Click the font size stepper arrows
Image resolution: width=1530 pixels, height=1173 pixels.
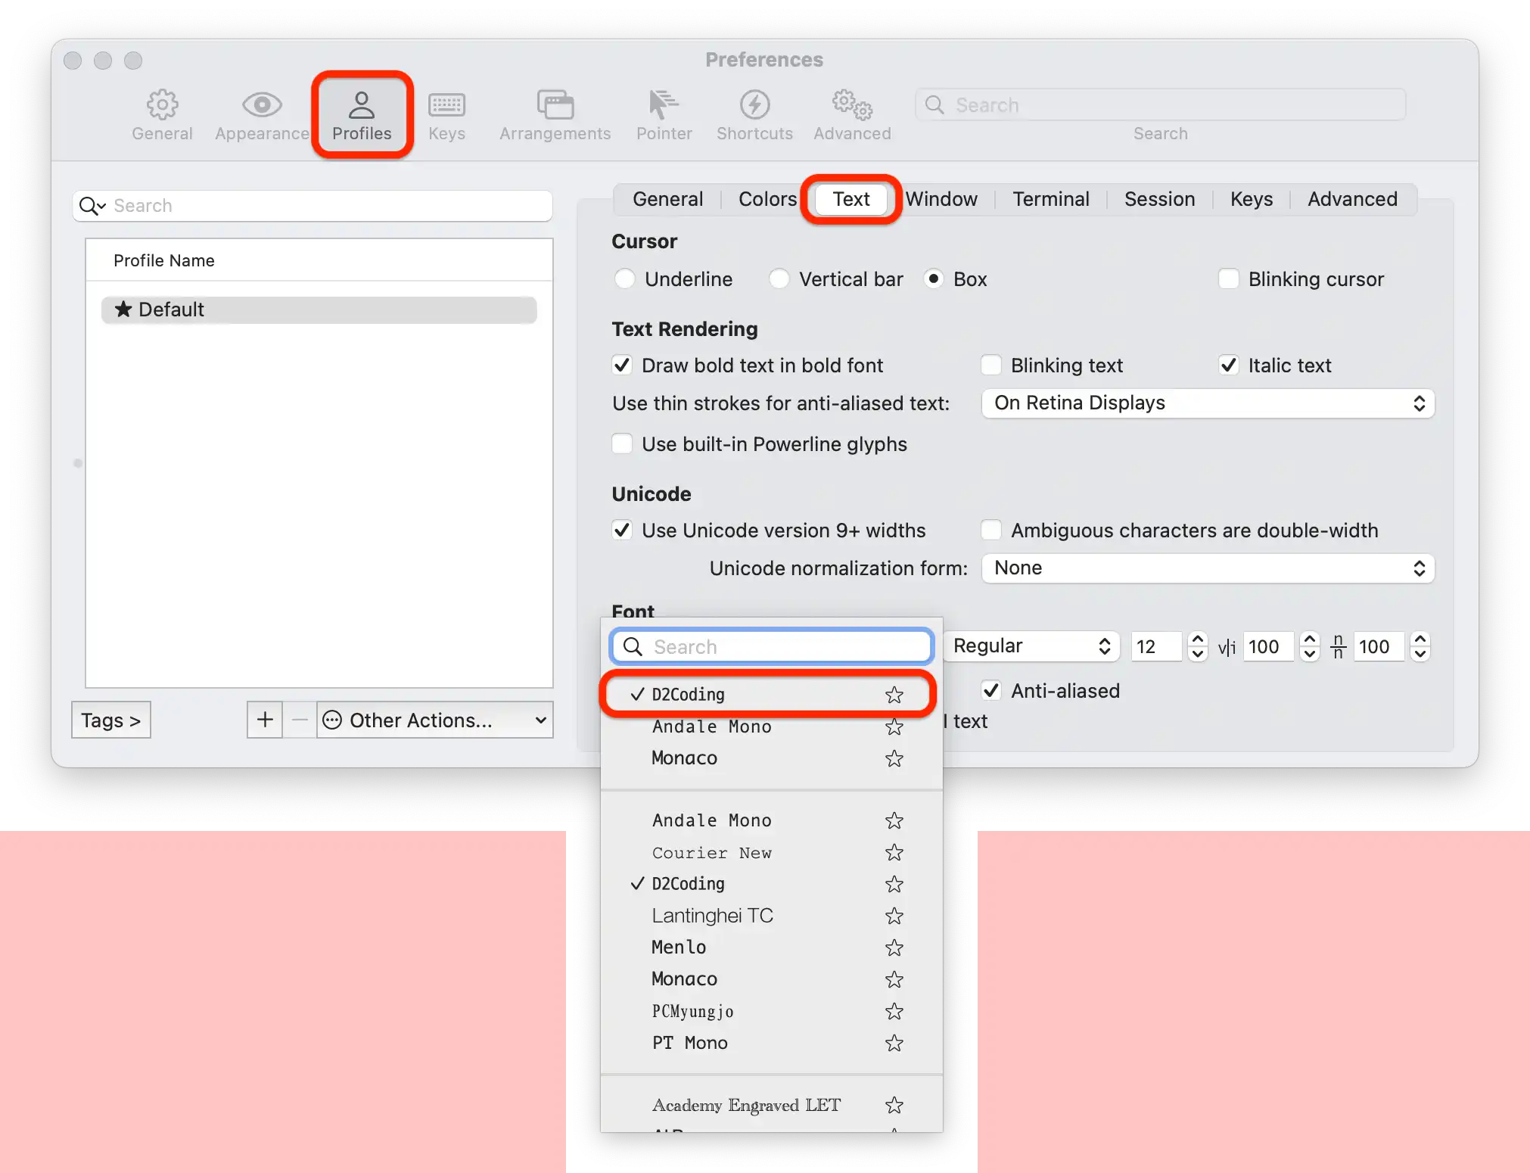tap(1197, 646)
